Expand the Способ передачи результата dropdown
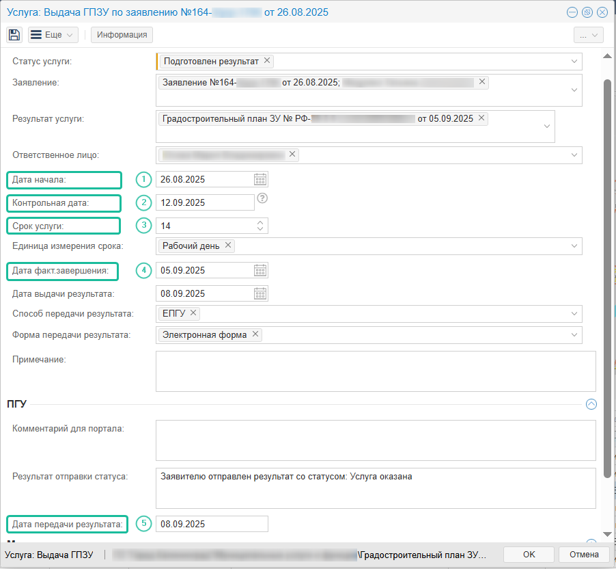616x569 pixels. click(574, 314)
